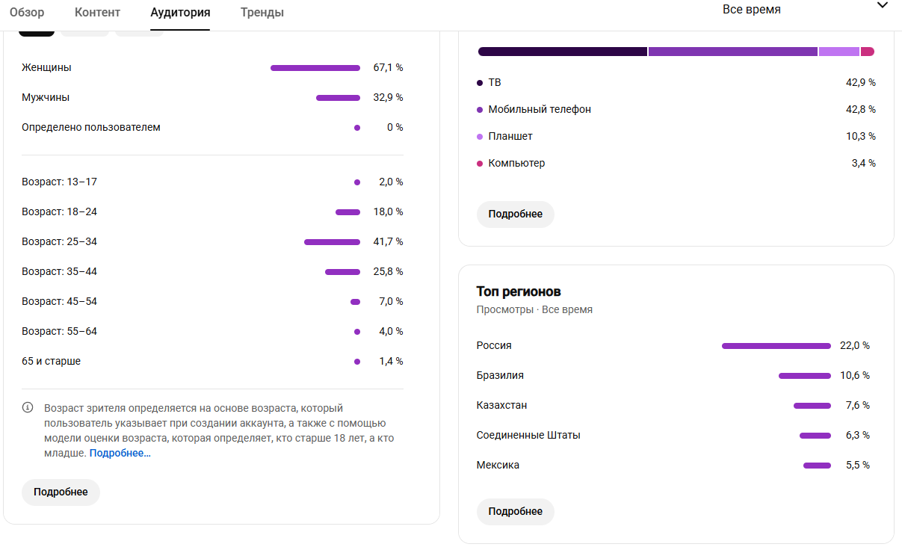Image resolution: width=902 pixels, height=547 pixels.
Task: Open the Контент tab
Action: [97, 13]
